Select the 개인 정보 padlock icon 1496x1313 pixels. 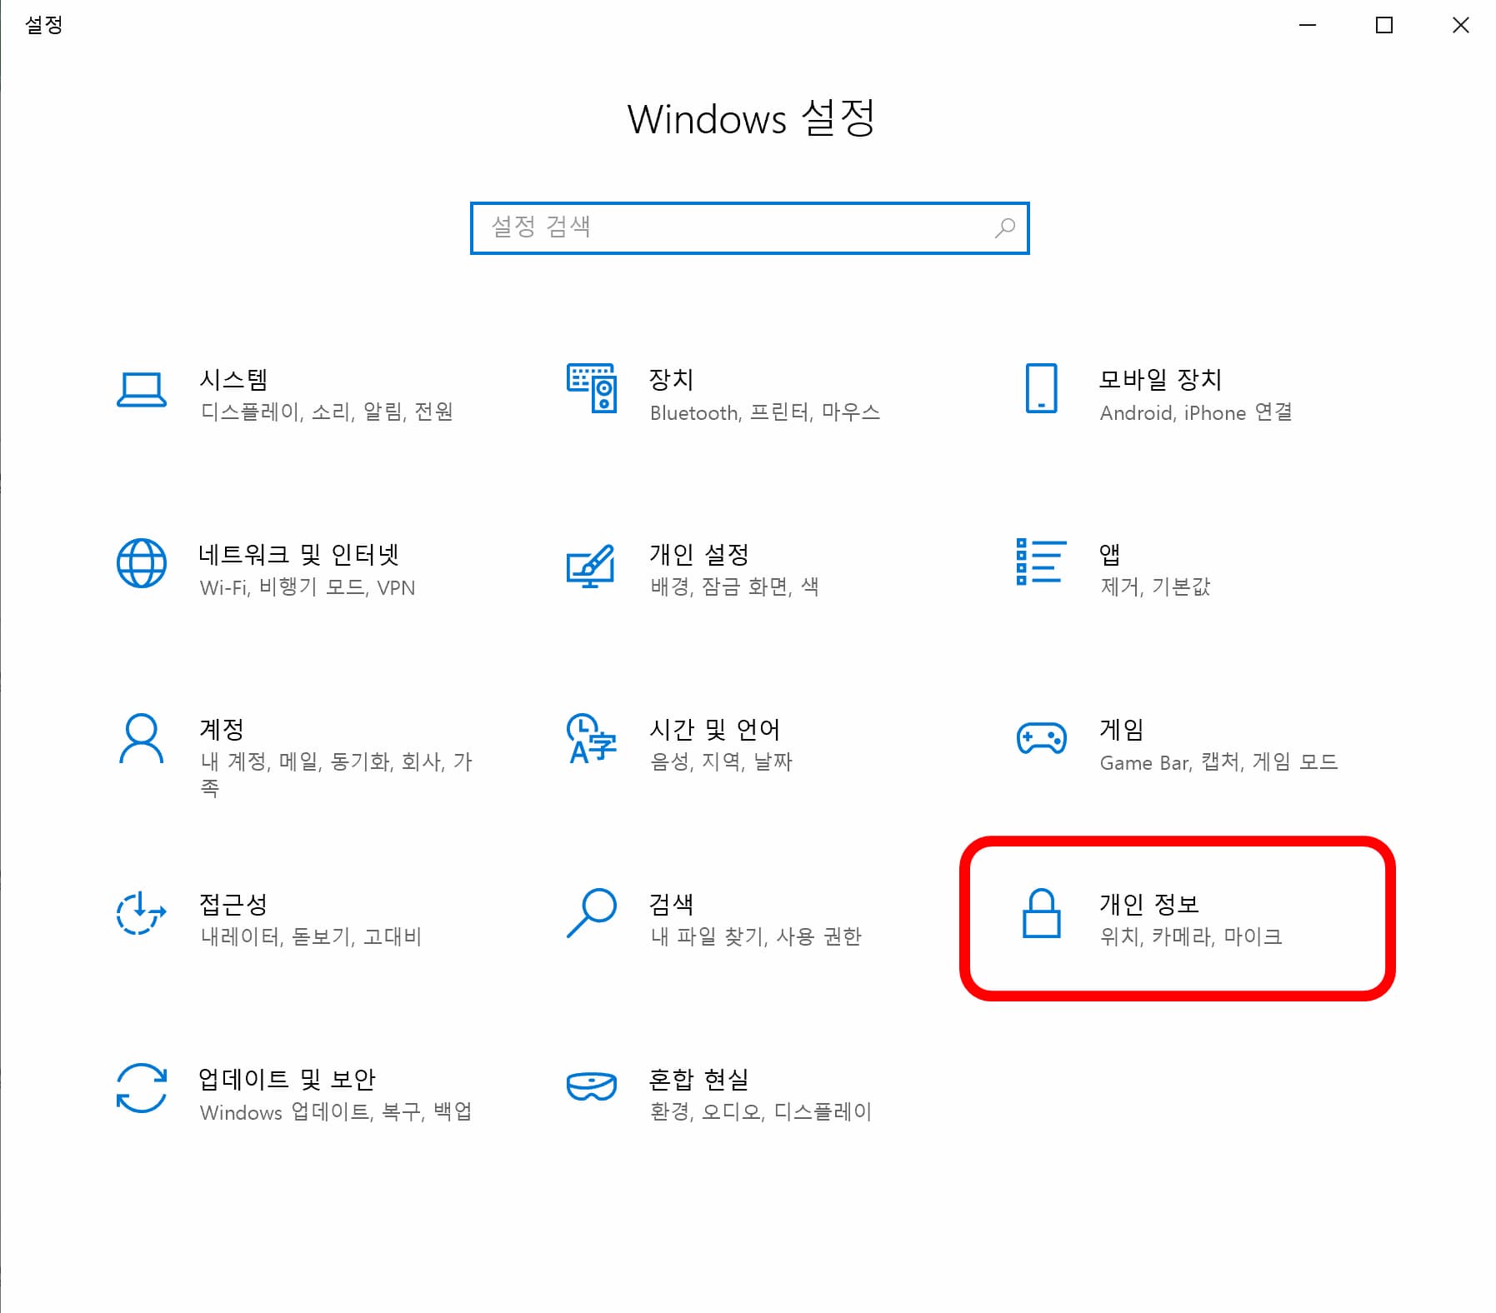(x=1039, y=915)
